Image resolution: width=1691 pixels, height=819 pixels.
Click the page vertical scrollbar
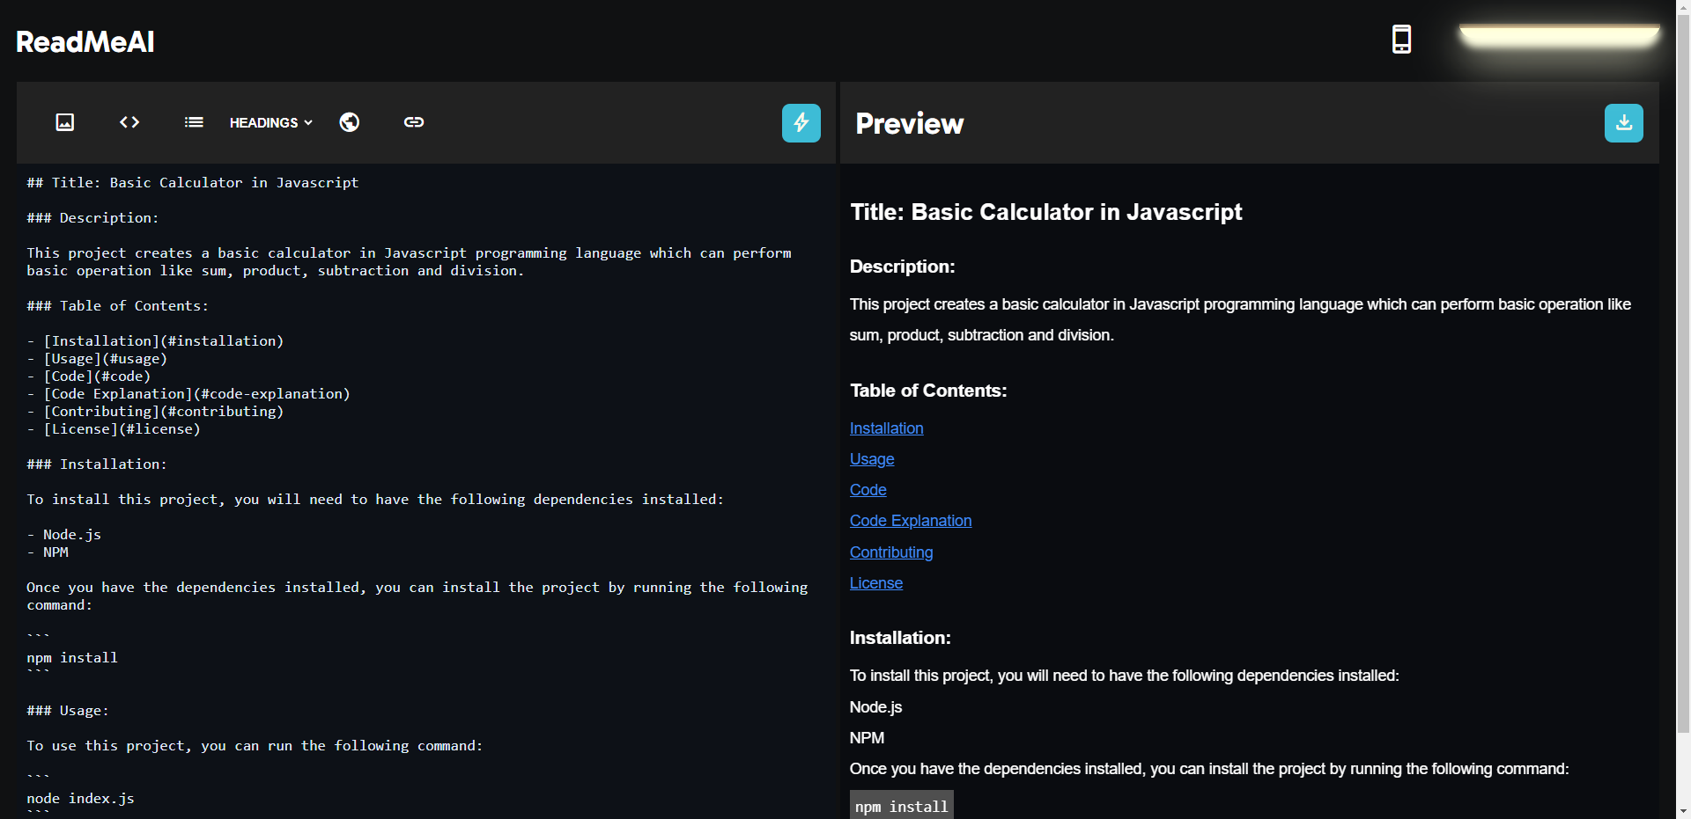[x=1683, y=373]
